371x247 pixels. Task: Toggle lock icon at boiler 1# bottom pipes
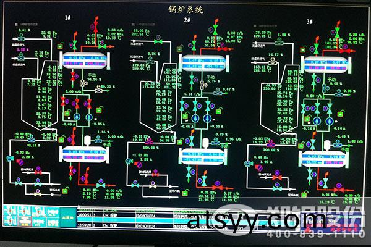coord(65,191)
